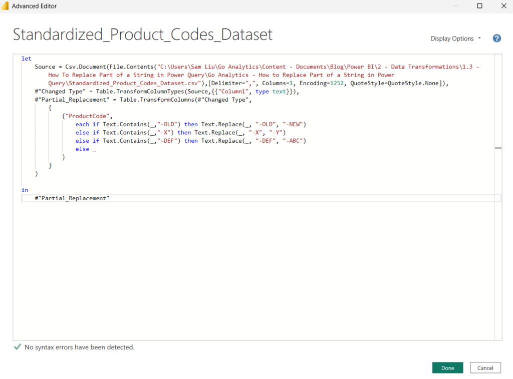Click 'No syntax errors have been detected' message
The height and width of the screenshot is (379, 513).
(x=80, y=347)
